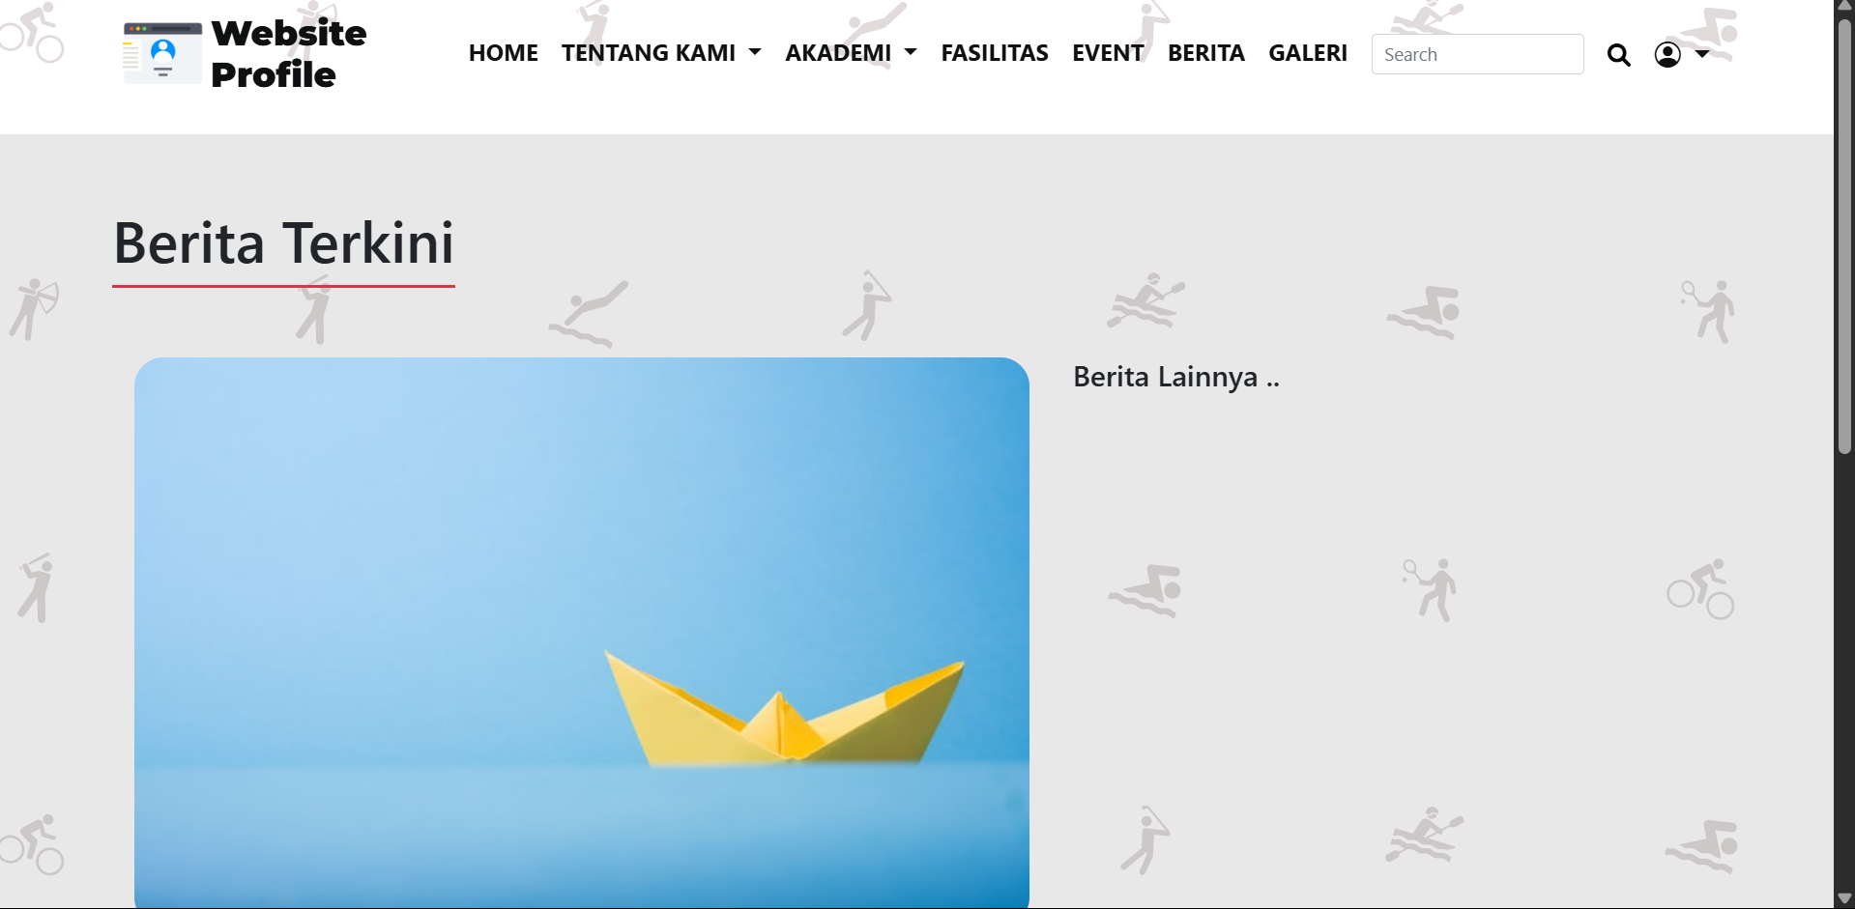Click the scrollbar down arrow
The image size is (1855, 909).
point(1844,899)
